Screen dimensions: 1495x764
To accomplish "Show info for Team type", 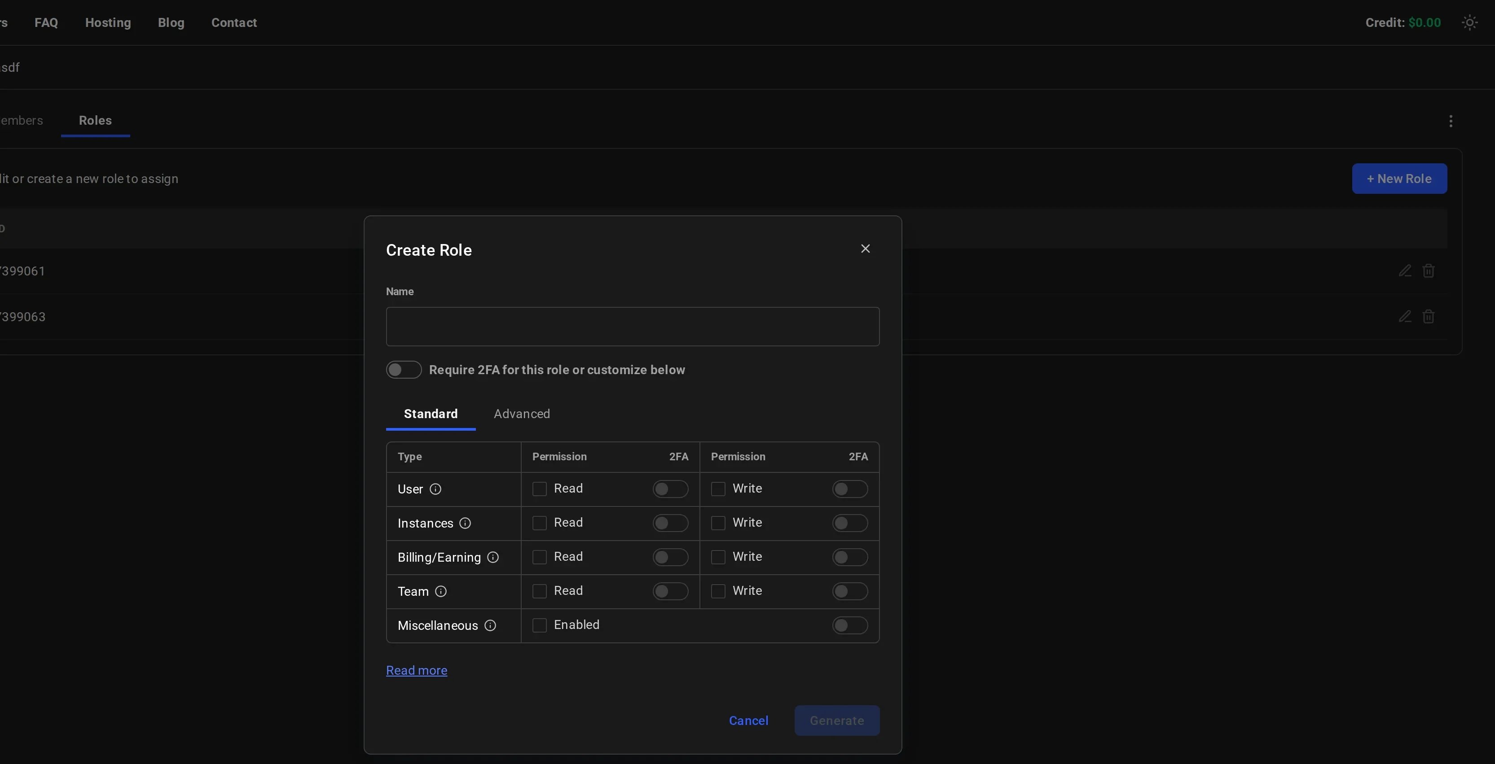I will tap(440, 591).
